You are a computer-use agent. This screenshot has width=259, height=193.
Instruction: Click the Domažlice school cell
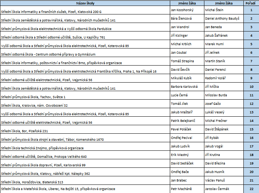[85, 155]
